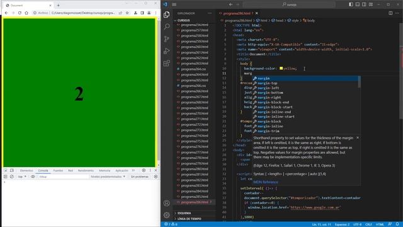This screenshot has width=403, height=227.
Task: Toggle the primary side bar layout icon
Action: click(351, 4)
